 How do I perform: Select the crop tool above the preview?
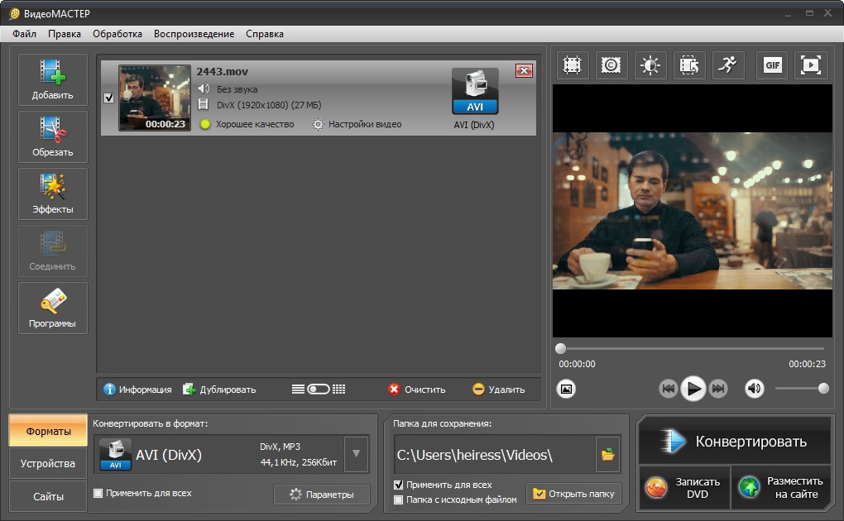(x=572, y=65)
